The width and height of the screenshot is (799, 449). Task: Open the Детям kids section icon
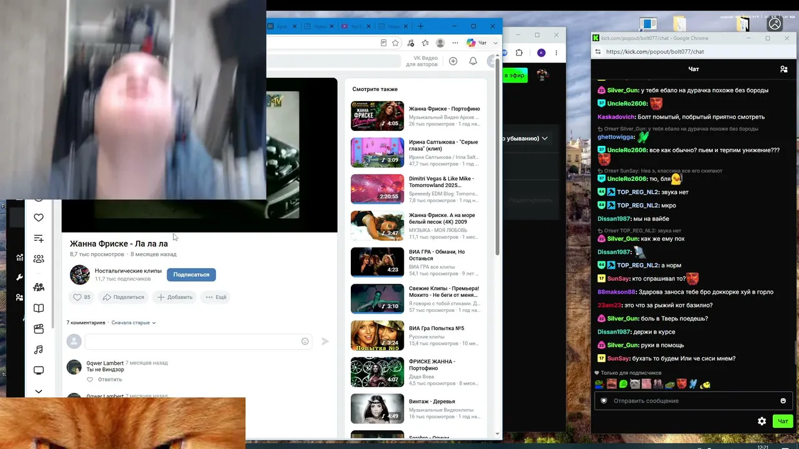[39, 287]
